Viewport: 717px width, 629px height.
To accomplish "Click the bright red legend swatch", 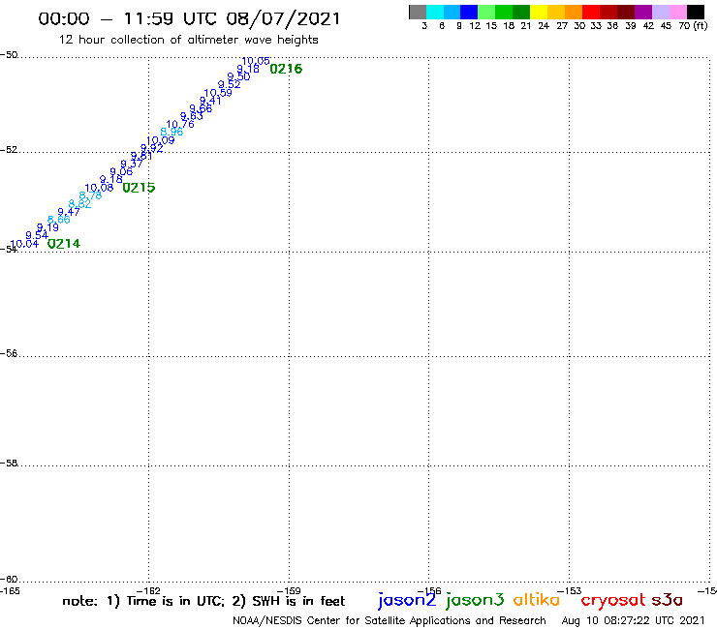I will click(591, 12).
